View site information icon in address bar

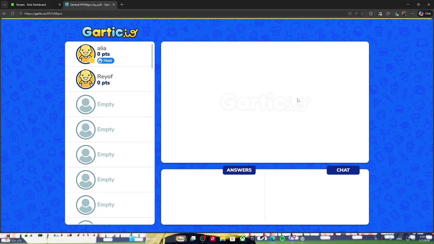pyautogui.click(x=21, y=14)
